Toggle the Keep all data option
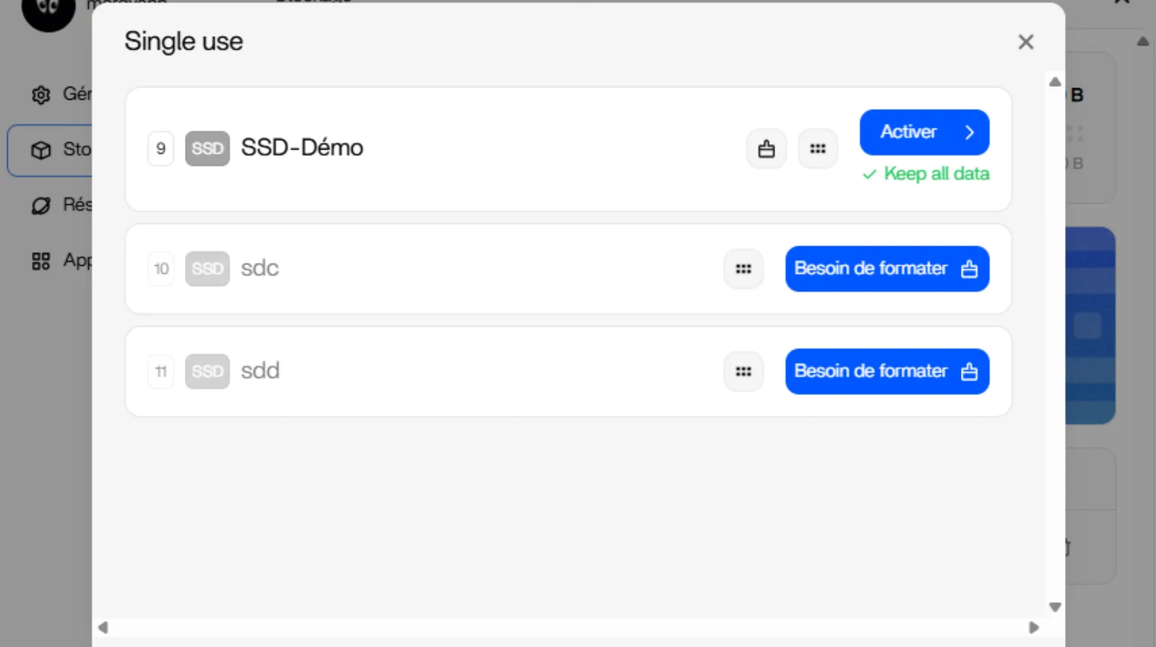This screenshot has height=647, width=1156. (x=926, y=174)
